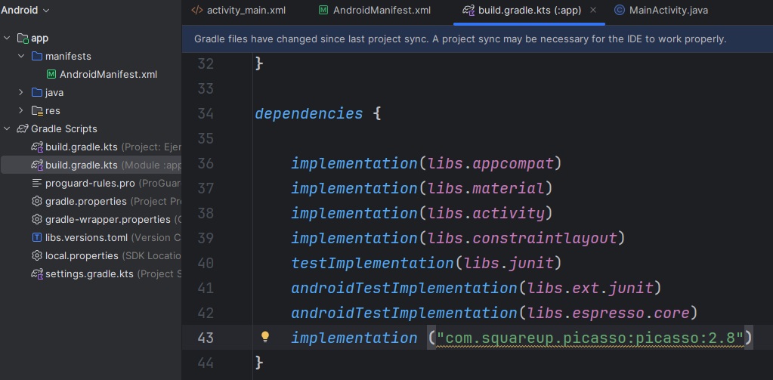This screenshot has height=380, width=773.
Task: Click closing brace on line 44
Action: click(259, 363)
